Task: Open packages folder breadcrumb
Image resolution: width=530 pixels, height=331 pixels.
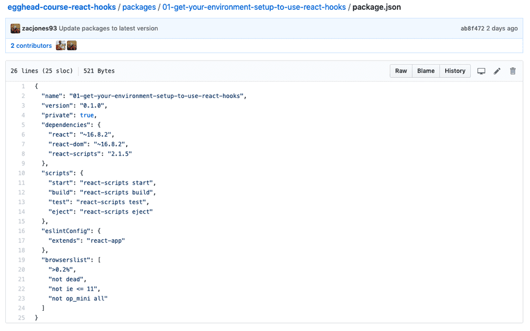Action: [139, 7]
